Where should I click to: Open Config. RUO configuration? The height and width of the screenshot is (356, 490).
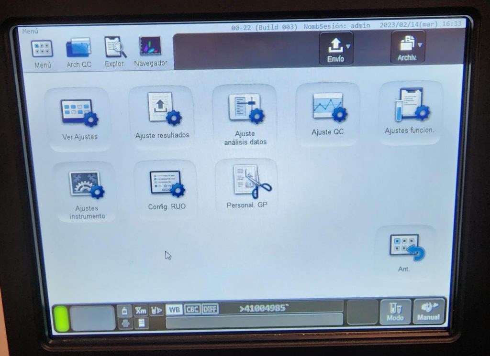coord(167,190)
